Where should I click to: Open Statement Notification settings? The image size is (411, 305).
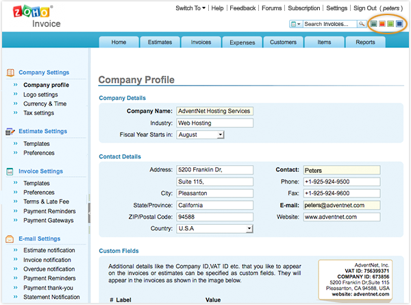tap(51, 297)
